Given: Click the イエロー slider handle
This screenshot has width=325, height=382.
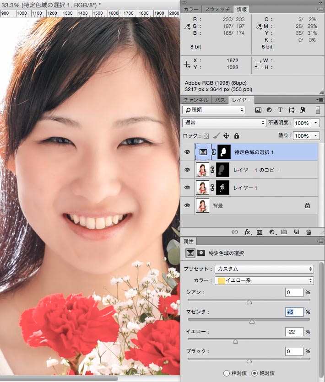Looking at the screenshot, I should 235,341.
